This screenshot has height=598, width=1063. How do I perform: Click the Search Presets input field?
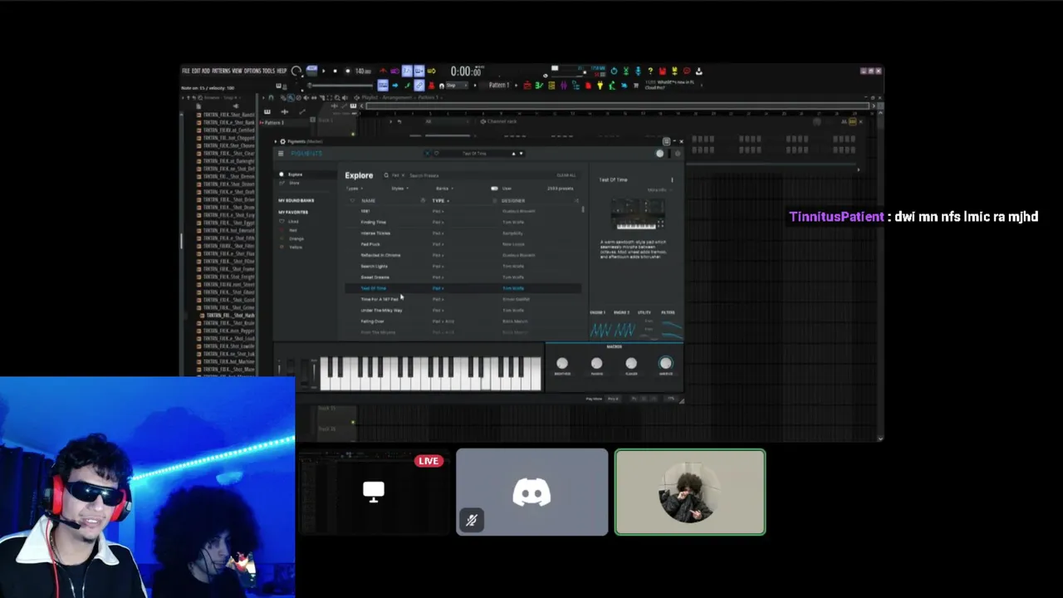tap(482, 175)
